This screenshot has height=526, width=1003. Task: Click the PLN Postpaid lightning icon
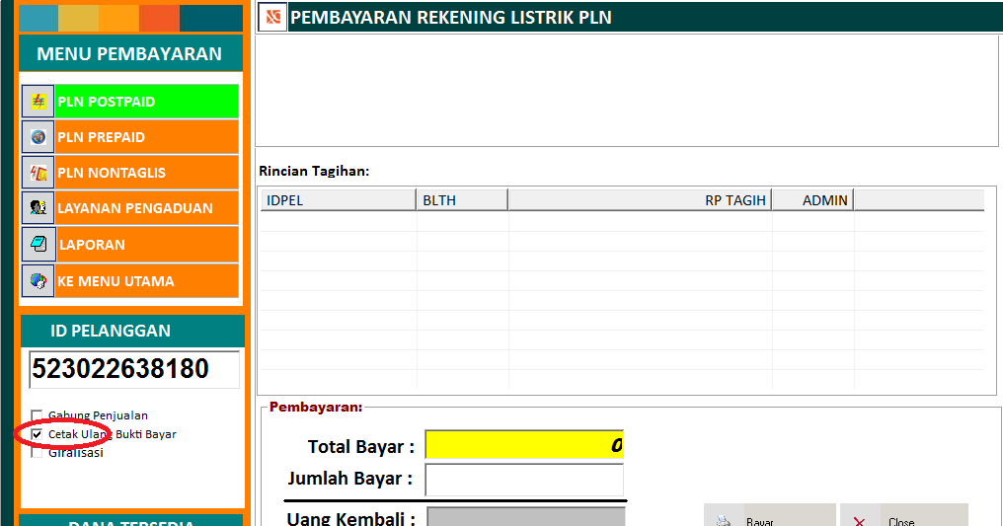coord(38,101)
